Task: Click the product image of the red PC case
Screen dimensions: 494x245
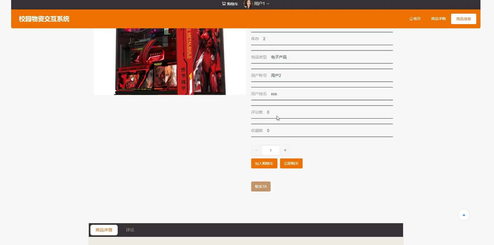Action: click(170, 61)
